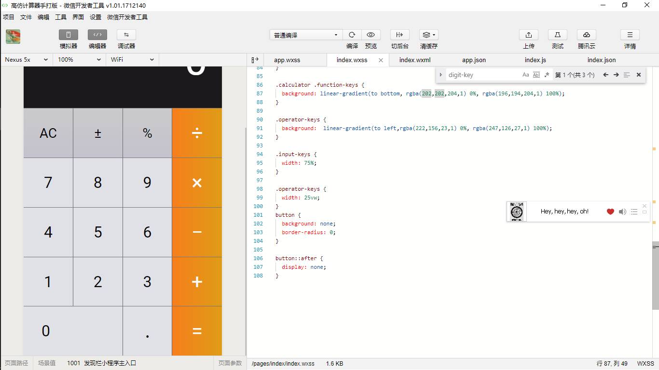Image resolution: width=659 pixels, height=370 pixels.
Task: Click the upload (上传) icon
Action: 529,35
